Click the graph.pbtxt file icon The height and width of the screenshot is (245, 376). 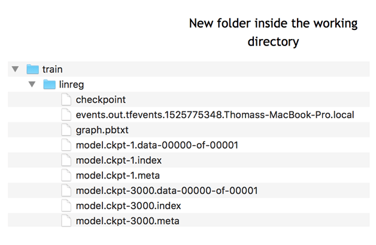coord(67,130)
